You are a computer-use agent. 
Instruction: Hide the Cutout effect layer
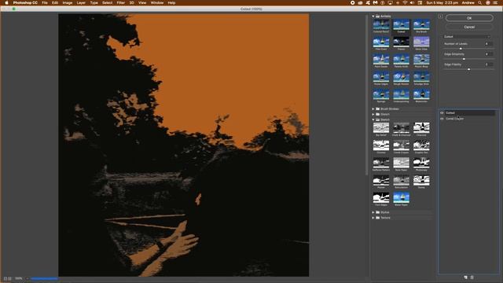point(442,113)
